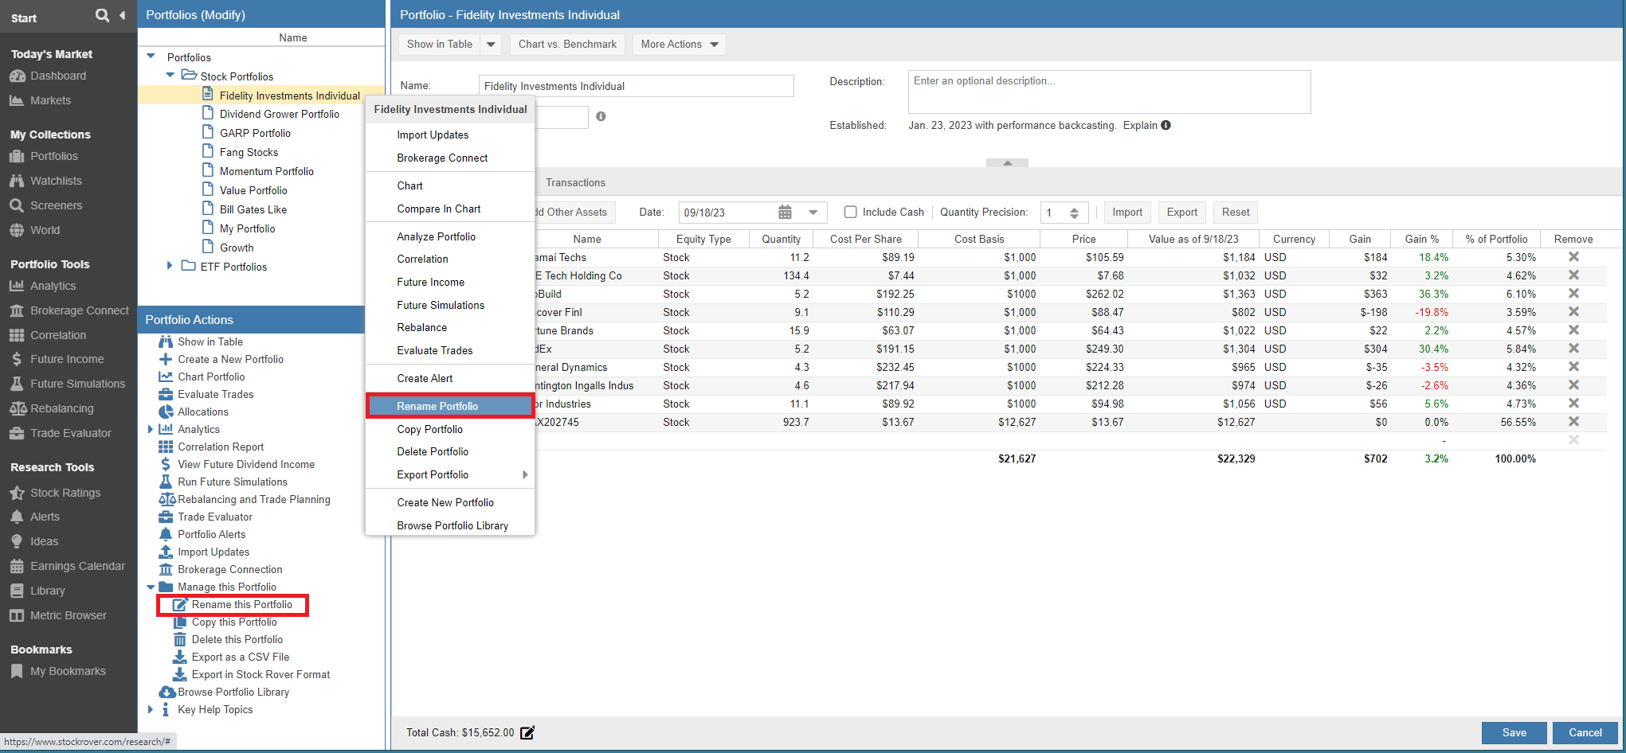This screenshot has width=1626, height=753.
Task: Click into the Description text area
Action: [x=1109, y=92]
